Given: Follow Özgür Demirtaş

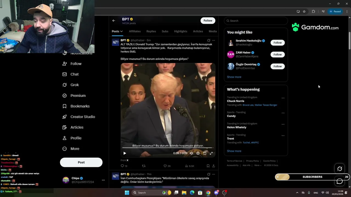Looking at the screenshot, I should (x=278, y=66).
